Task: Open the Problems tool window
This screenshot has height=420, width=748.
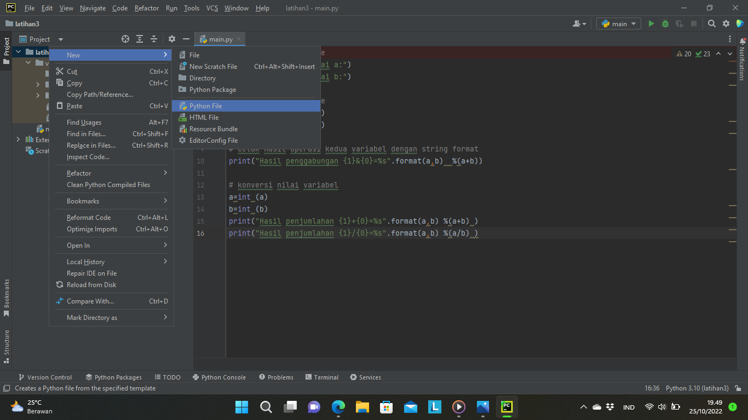Action: (x=277, y=377)
